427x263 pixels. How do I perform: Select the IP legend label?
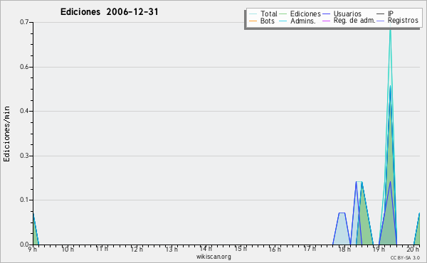391,14
